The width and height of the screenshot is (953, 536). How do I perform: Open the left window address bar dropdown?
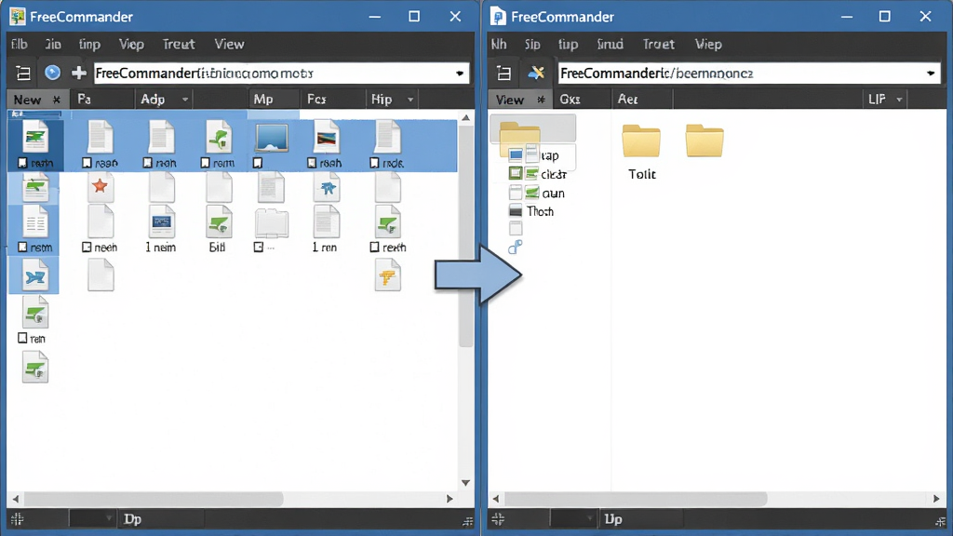(x=460, y=74)
